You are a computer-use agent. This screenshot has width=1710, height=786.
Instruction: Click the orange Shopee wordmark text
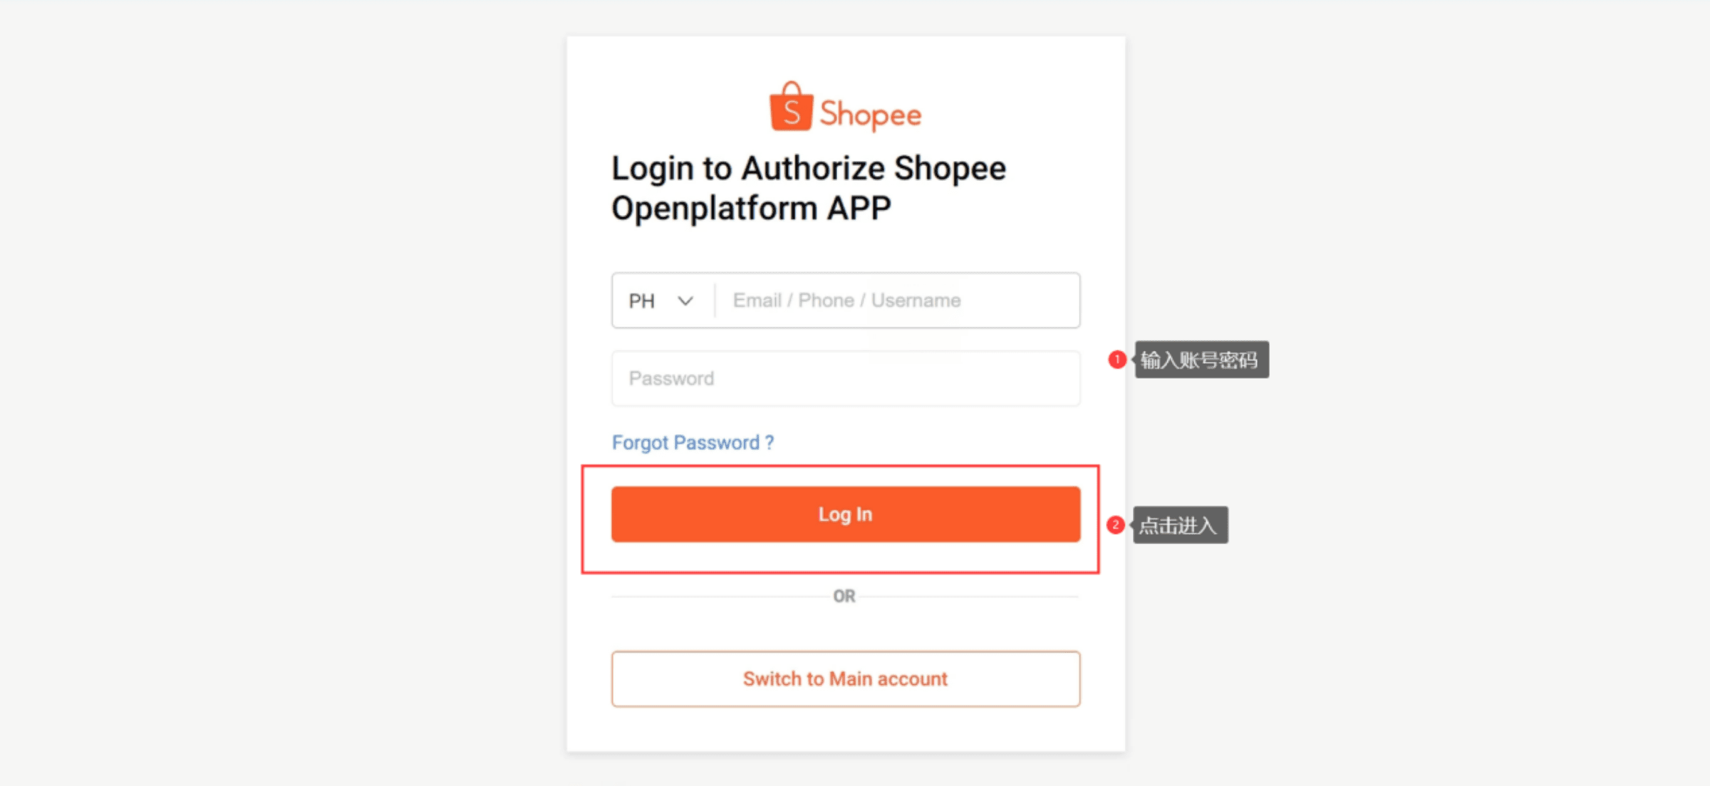[x=871, y=115]
